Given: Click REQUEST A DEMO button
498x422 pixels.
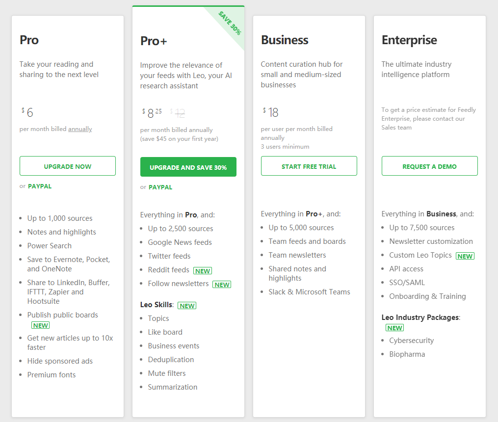Looking at the screenshot, I should [x=429, y=166].
